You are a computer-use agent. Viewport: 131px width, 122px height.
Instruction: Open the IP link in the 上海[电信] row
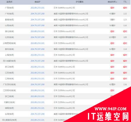pos(37,55)
